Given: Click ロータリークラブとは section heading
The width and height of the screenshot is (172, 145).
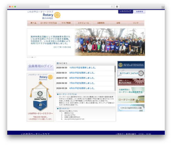Looking at the screenshot, I should pos(68,94).
